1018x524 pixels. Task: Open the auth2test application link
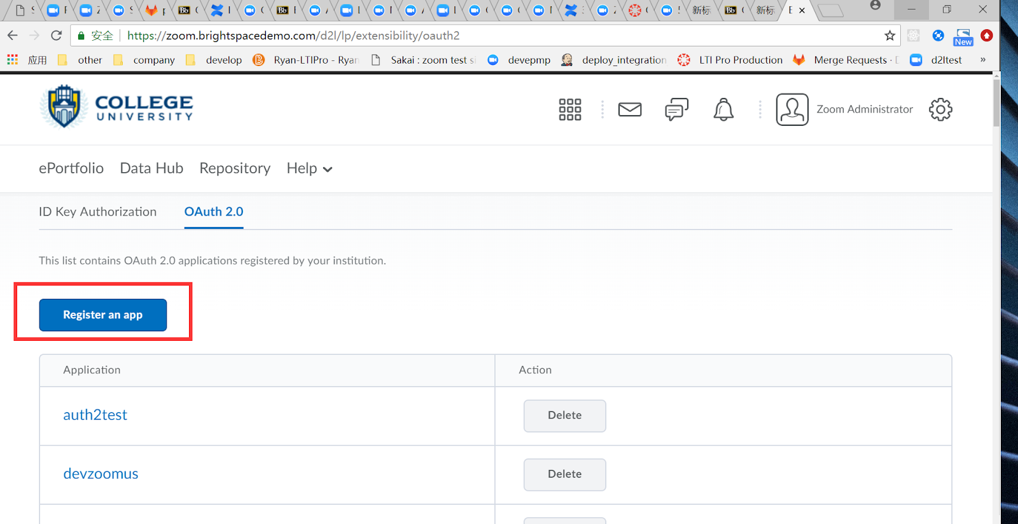(95, 415)
